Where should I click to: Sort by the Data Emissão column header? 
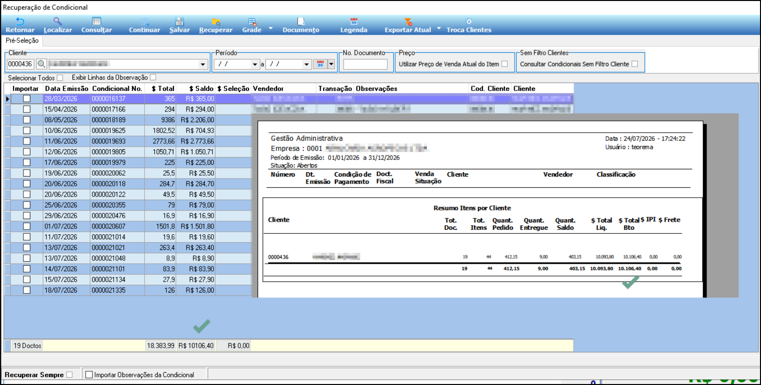pos(67,89)
